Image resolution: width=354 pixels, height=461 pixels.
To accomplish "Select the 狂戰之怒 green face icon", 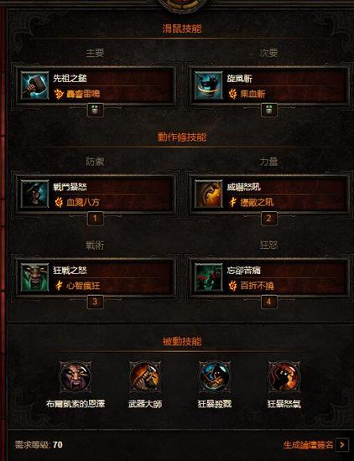I will [34, 277].
